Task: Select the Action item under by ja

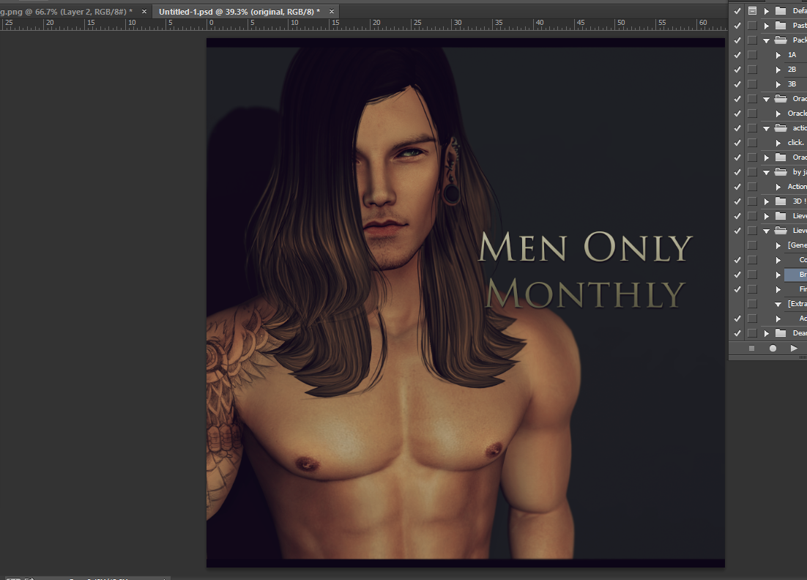Action: tap(797, 186)
